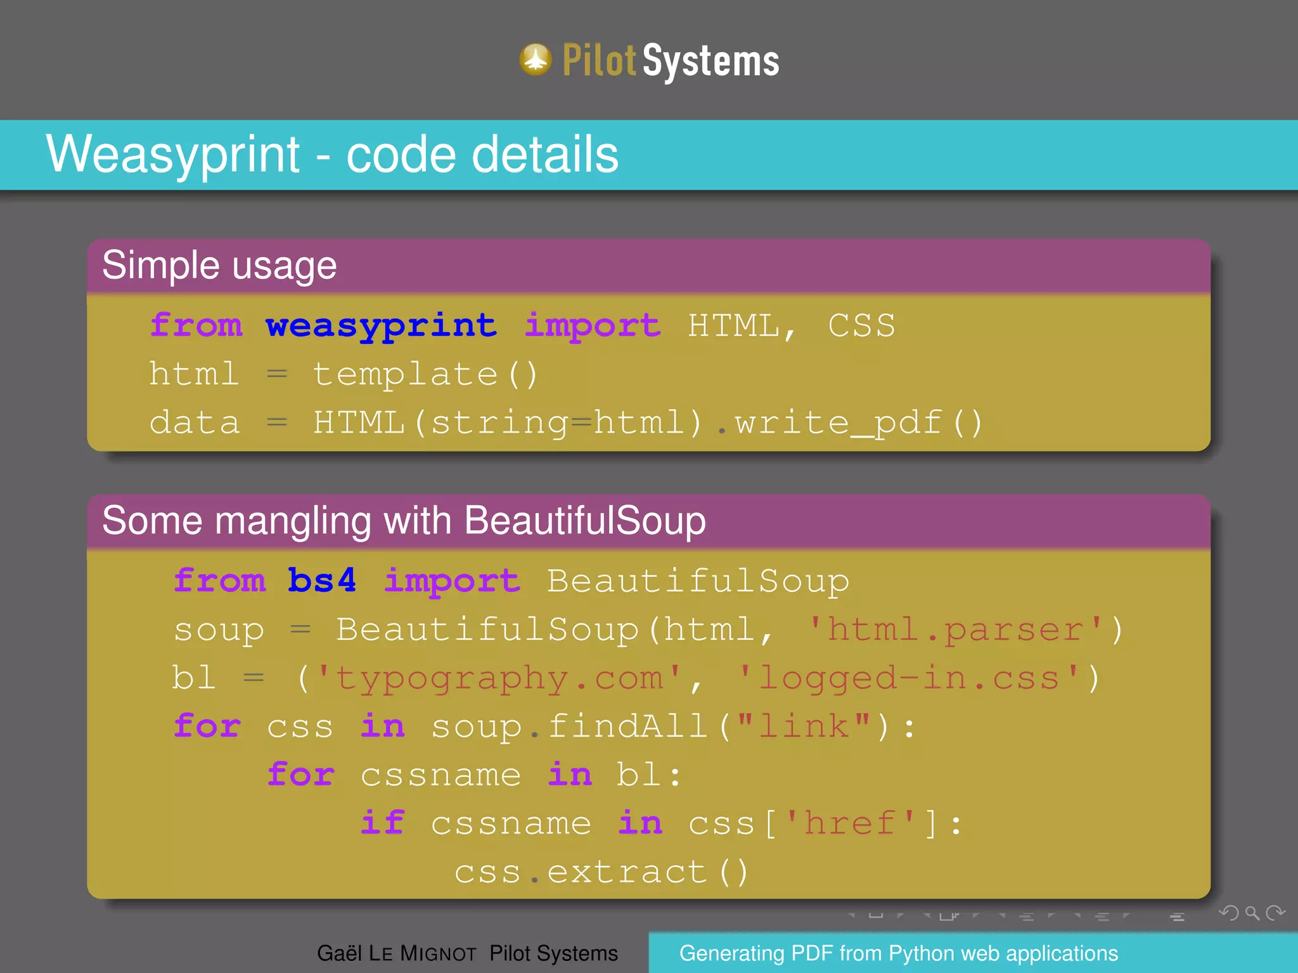Click the search magnifier icon

[1252, 913]
